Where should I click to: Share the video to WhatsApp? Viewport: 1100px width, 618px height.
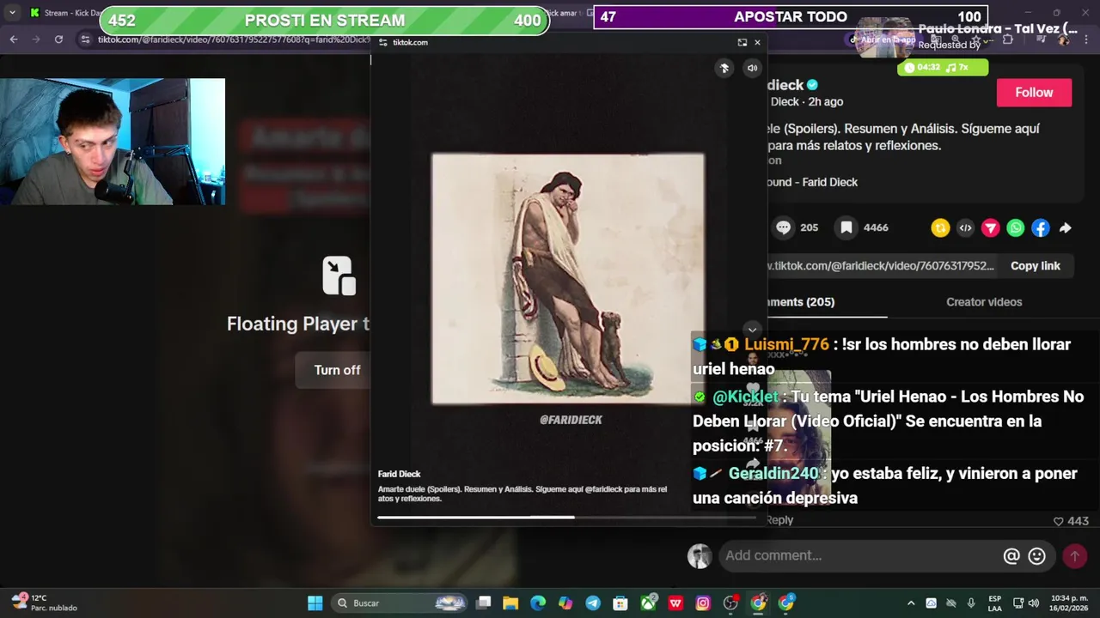(1016, 227)
